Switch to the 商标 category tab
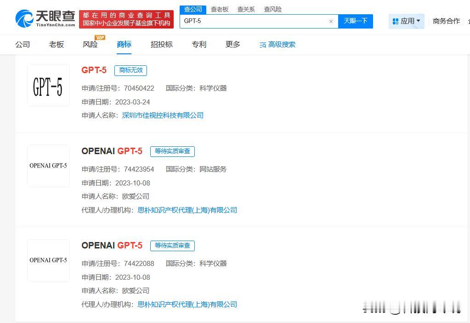This screenshot has width=470, height=323. [x=124, y=45]
